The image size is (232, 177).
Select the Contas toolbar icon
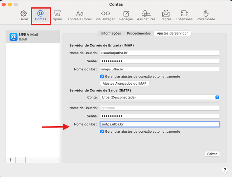pos(41,16)
